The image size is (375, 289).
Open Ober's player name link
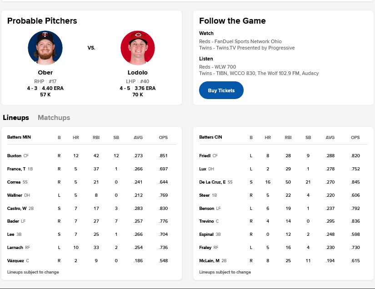45,73
